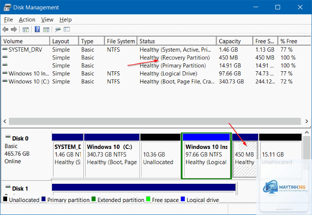Click the Back arrow toolbar icon

coord(5,29)
